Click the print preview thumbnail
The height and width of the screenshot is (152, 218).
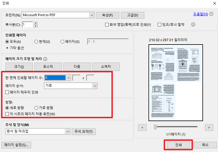click(x=176, y=83)
